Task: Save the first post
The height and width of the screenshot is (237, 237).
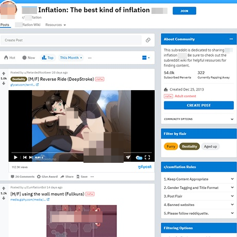Action: coord(82,177)
